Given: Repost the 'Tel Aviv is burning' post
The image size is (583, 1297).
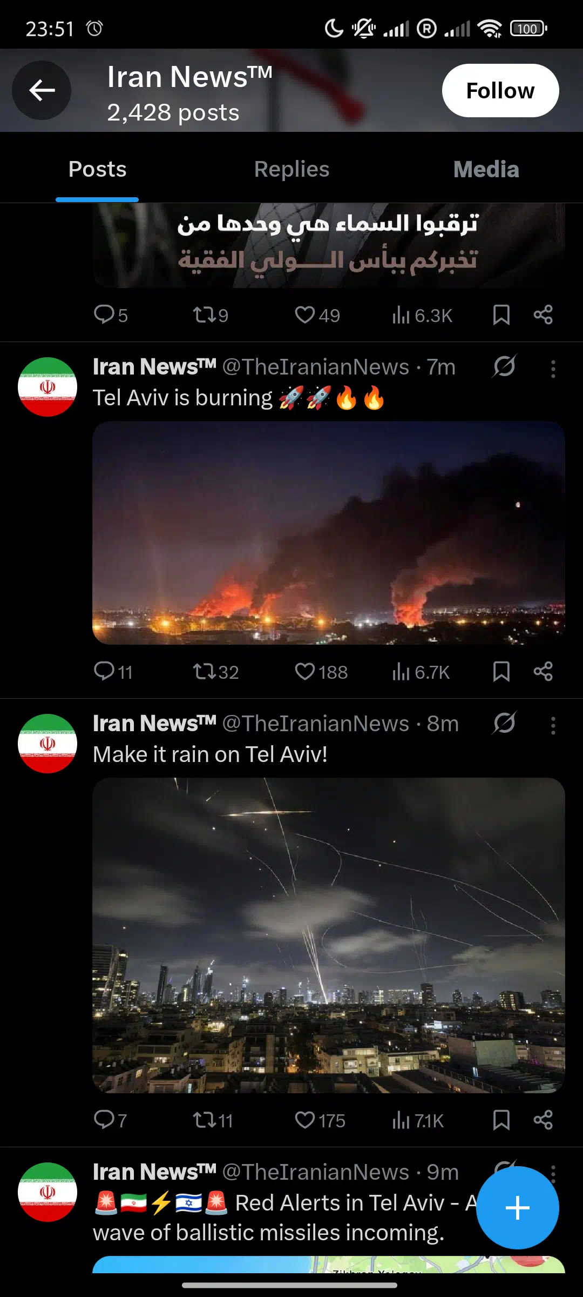Looking at the screenshot, I should 215,672.
